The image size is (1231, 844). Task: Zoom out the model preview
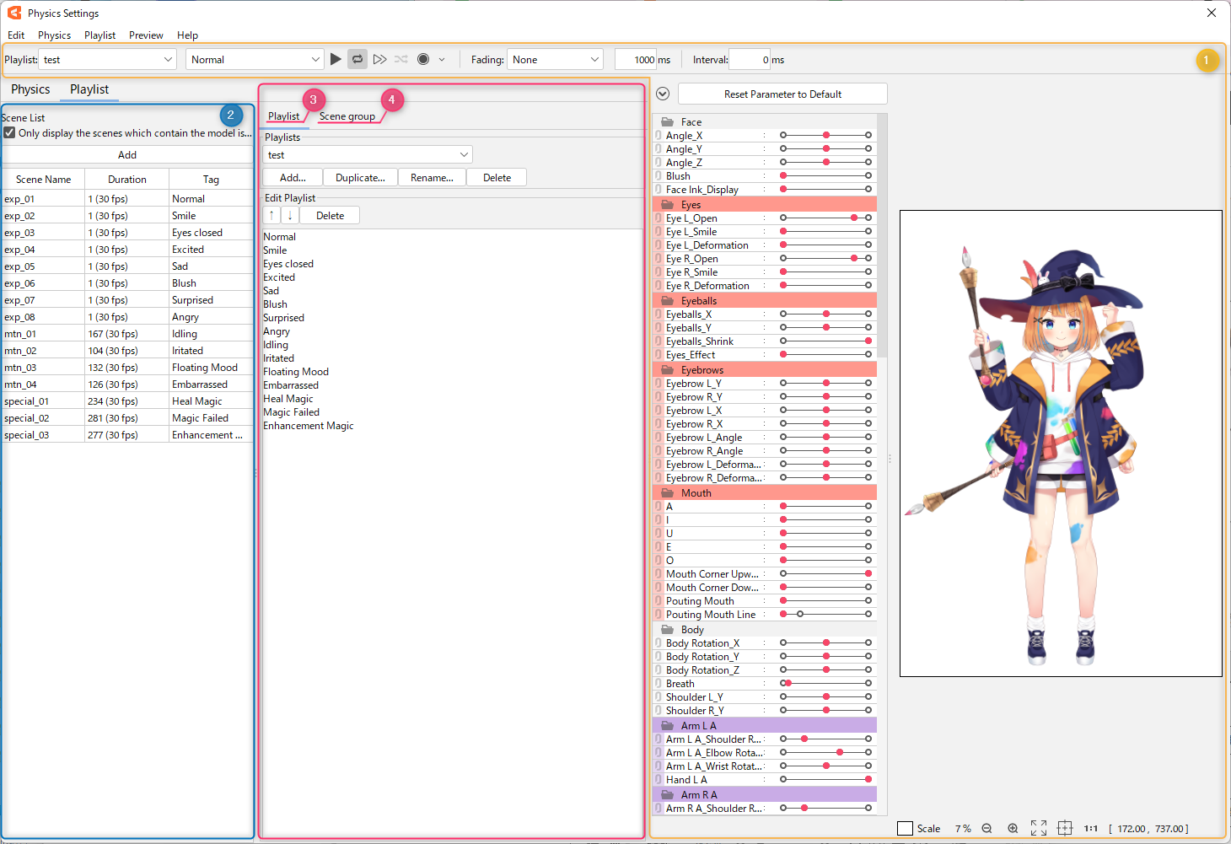point(986,829)
